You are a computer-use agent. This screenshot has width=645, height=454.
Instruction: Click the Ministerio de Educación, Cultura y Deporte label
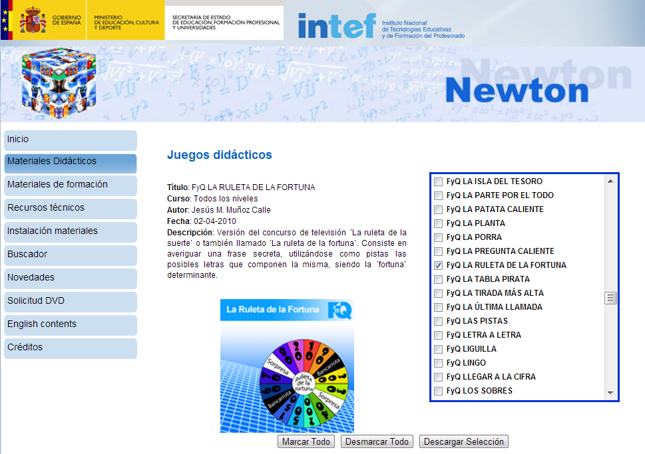click(126, 23)
